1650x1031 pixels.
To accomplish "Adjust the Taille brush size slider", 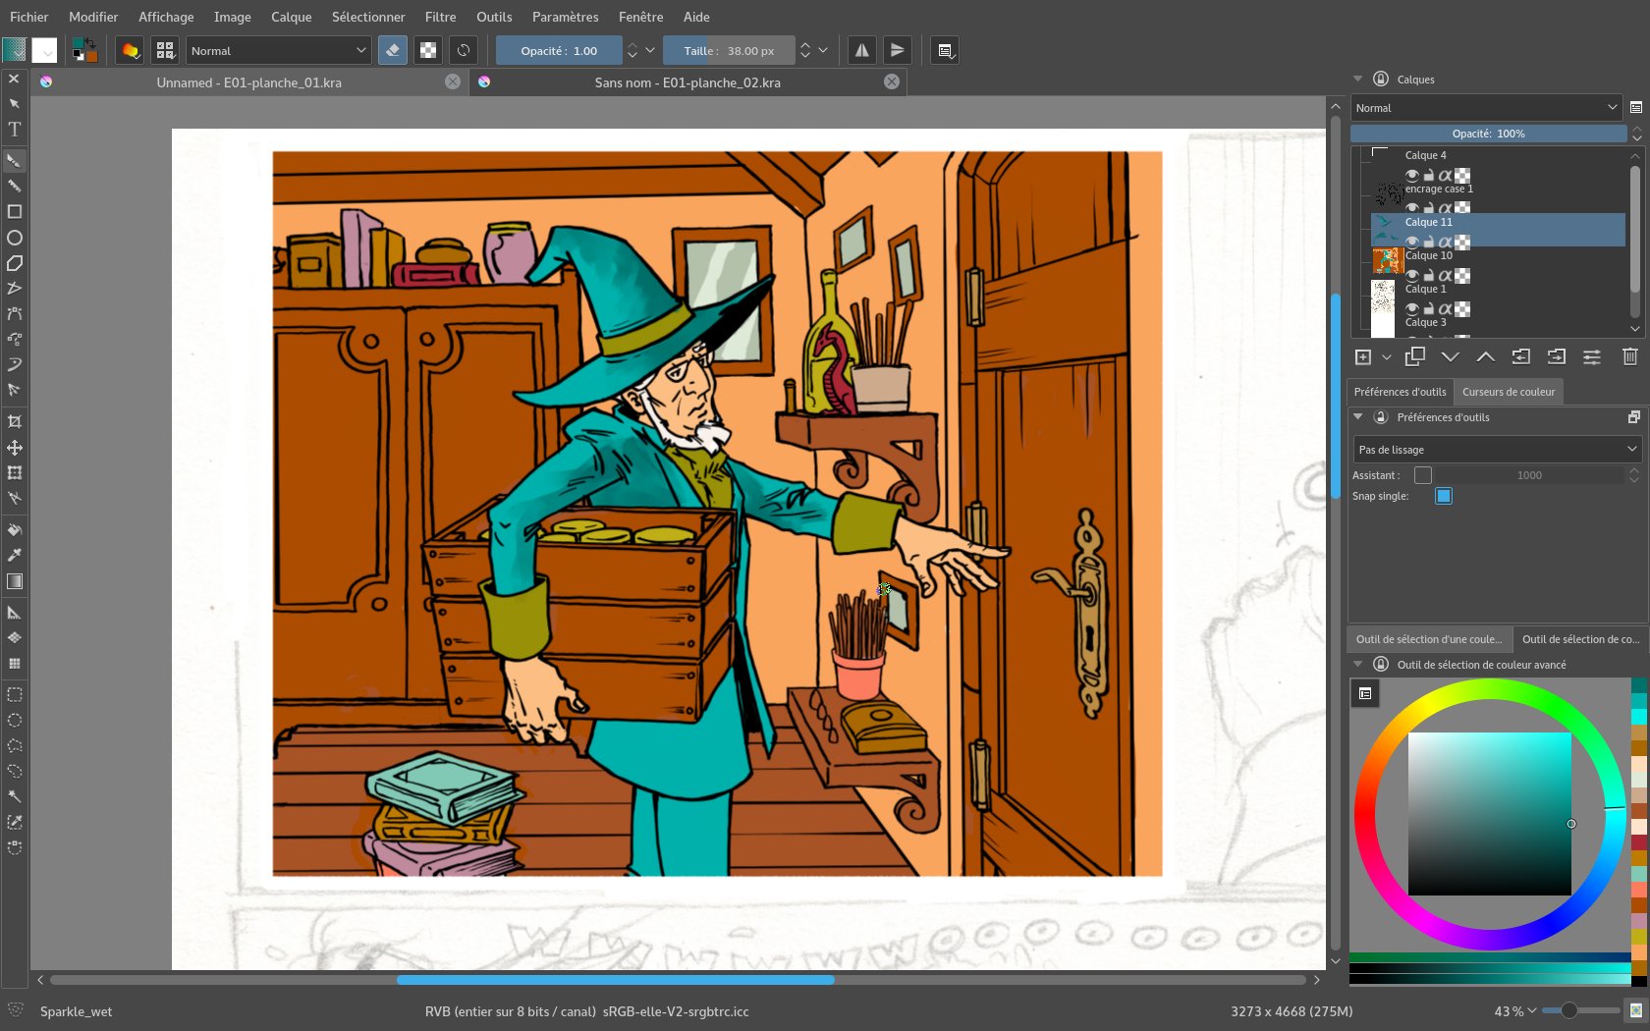I will point(729,50).
